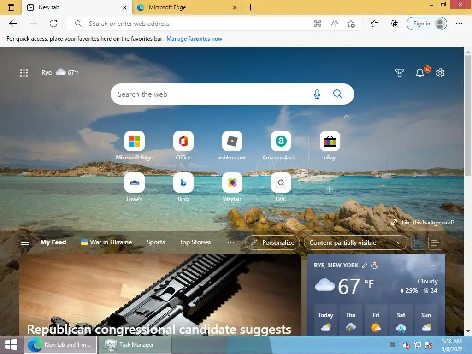
Task: Open page settings gear icon
Action: point(440,72)
